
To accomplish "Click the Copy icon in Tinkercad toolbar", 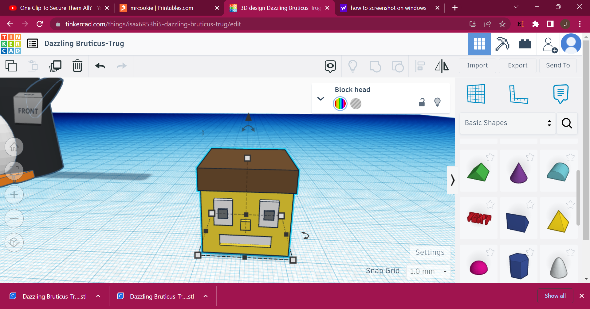I will [11, 66].
